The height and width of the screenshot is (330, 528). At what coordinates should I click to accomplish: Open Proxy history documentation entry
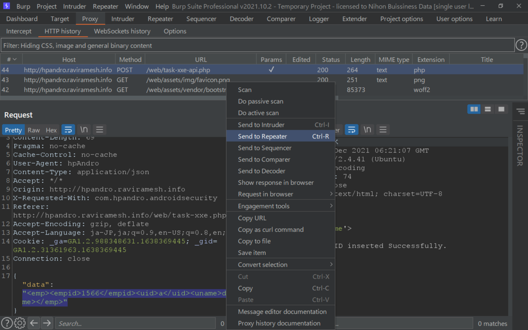[x=280, y=323]
